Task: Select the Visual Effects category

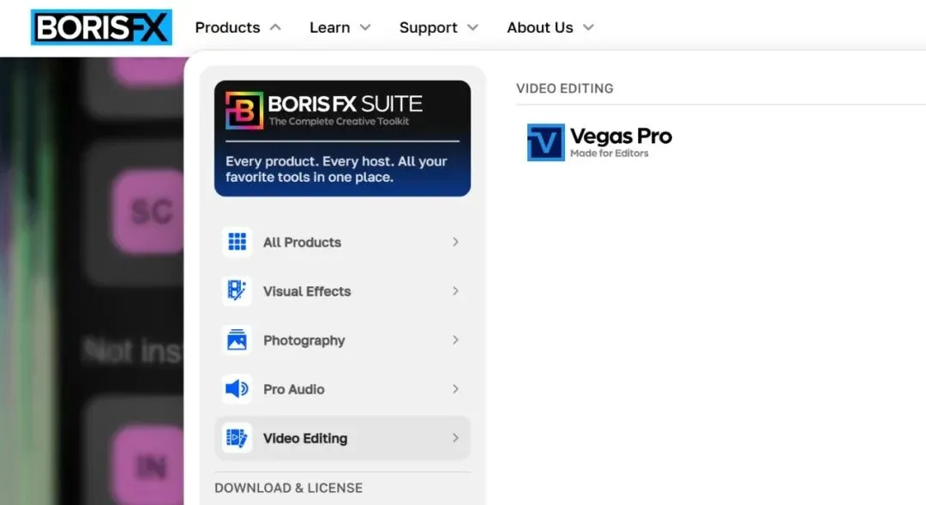Action: (x=342, y=292)
